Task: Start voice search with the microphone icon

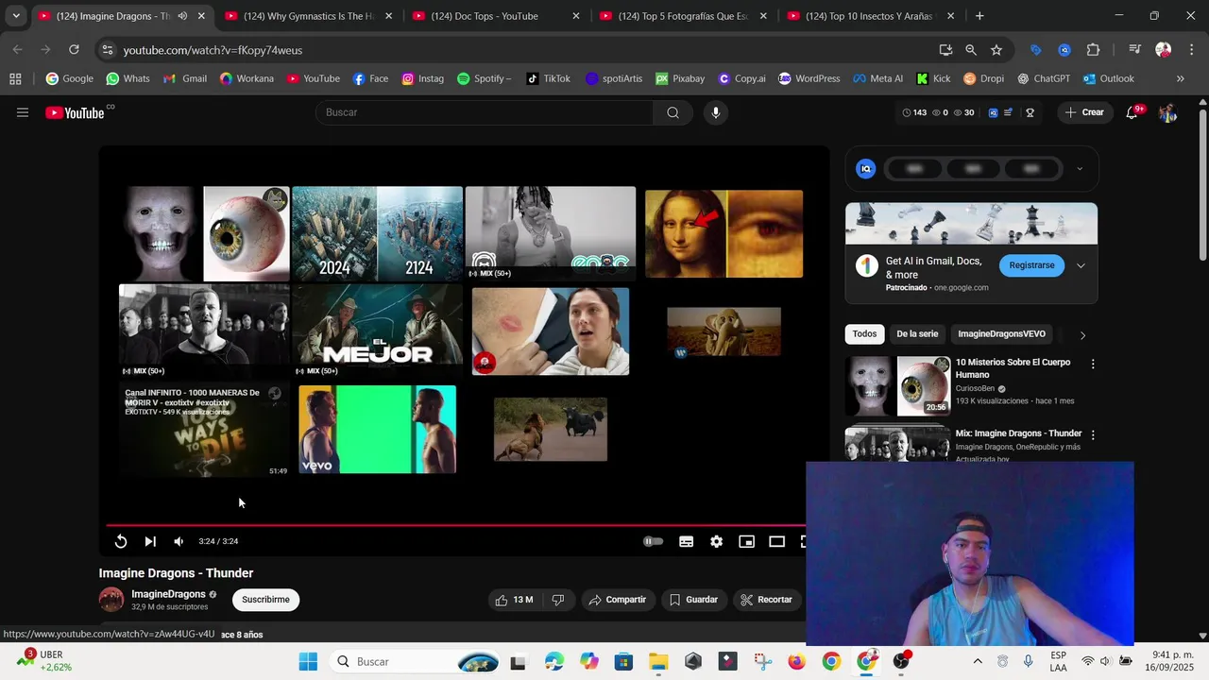Action: click(x=716, y=112)
